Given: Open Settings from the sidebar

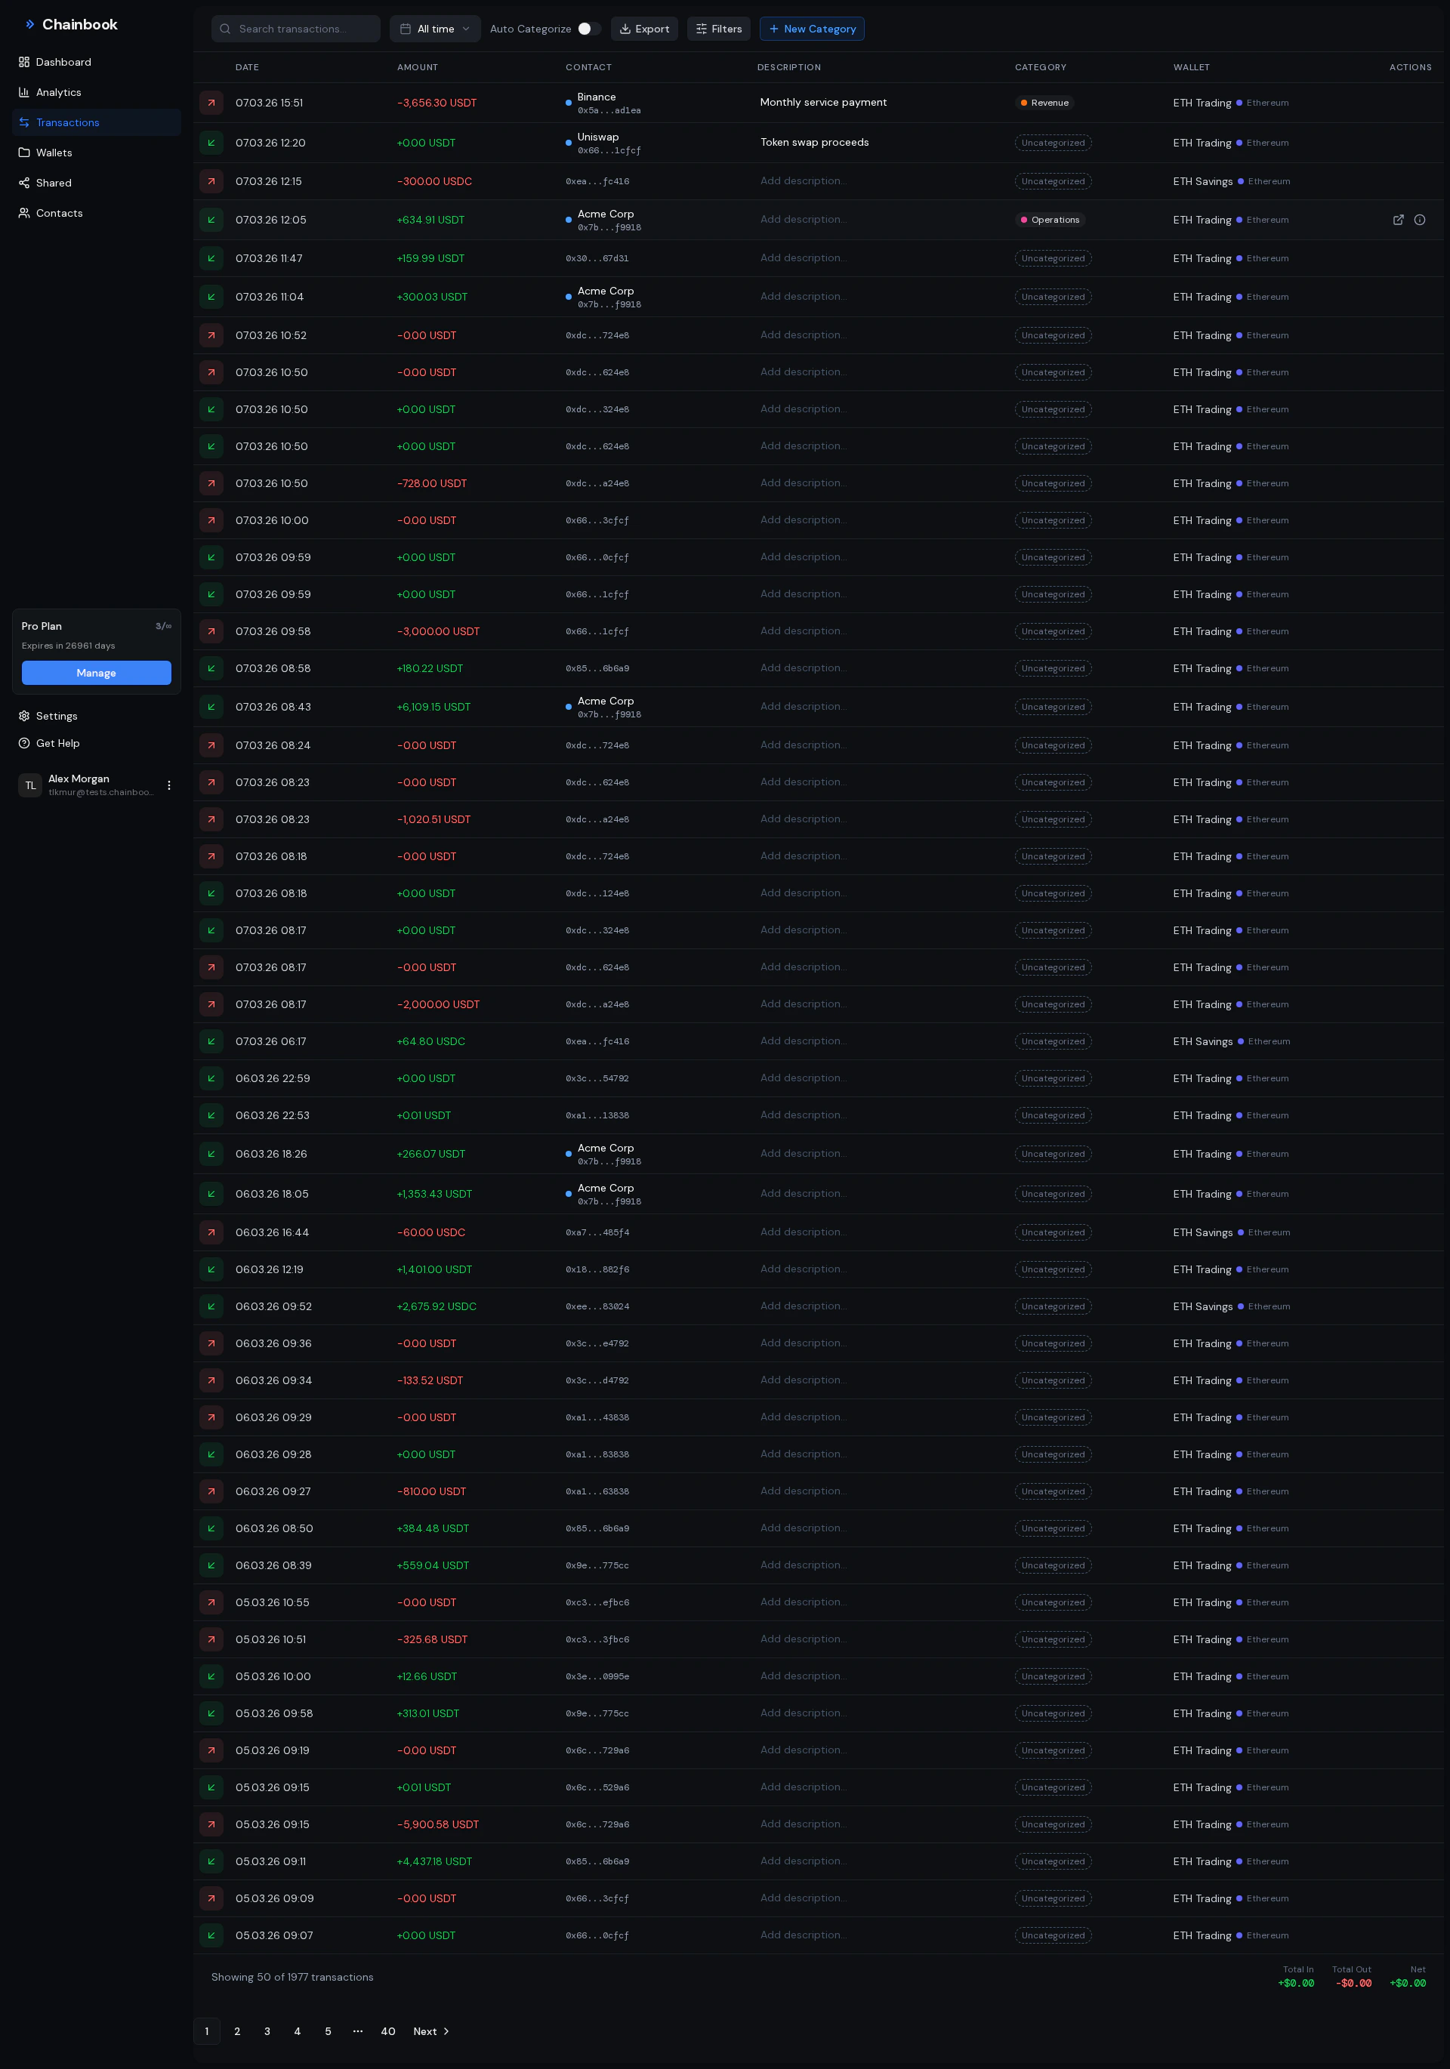Looking at the screenshot, I should point(56,716).
